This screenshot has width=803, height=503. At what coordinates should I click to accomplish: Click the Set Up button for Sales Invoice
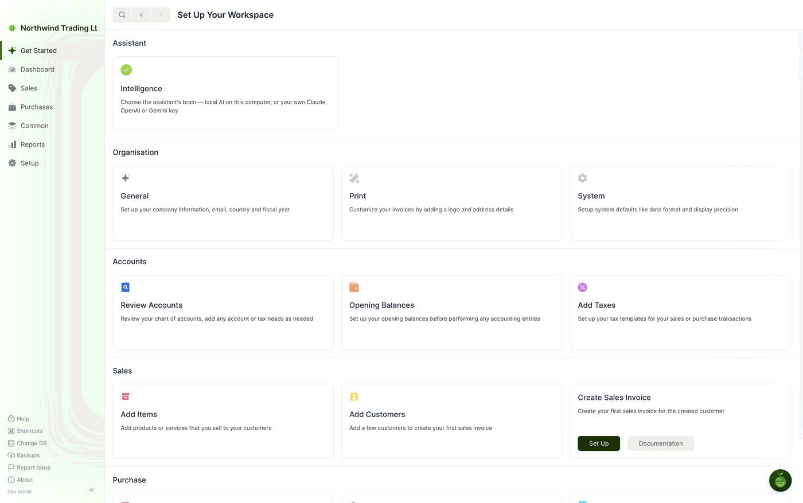(599, 443)
